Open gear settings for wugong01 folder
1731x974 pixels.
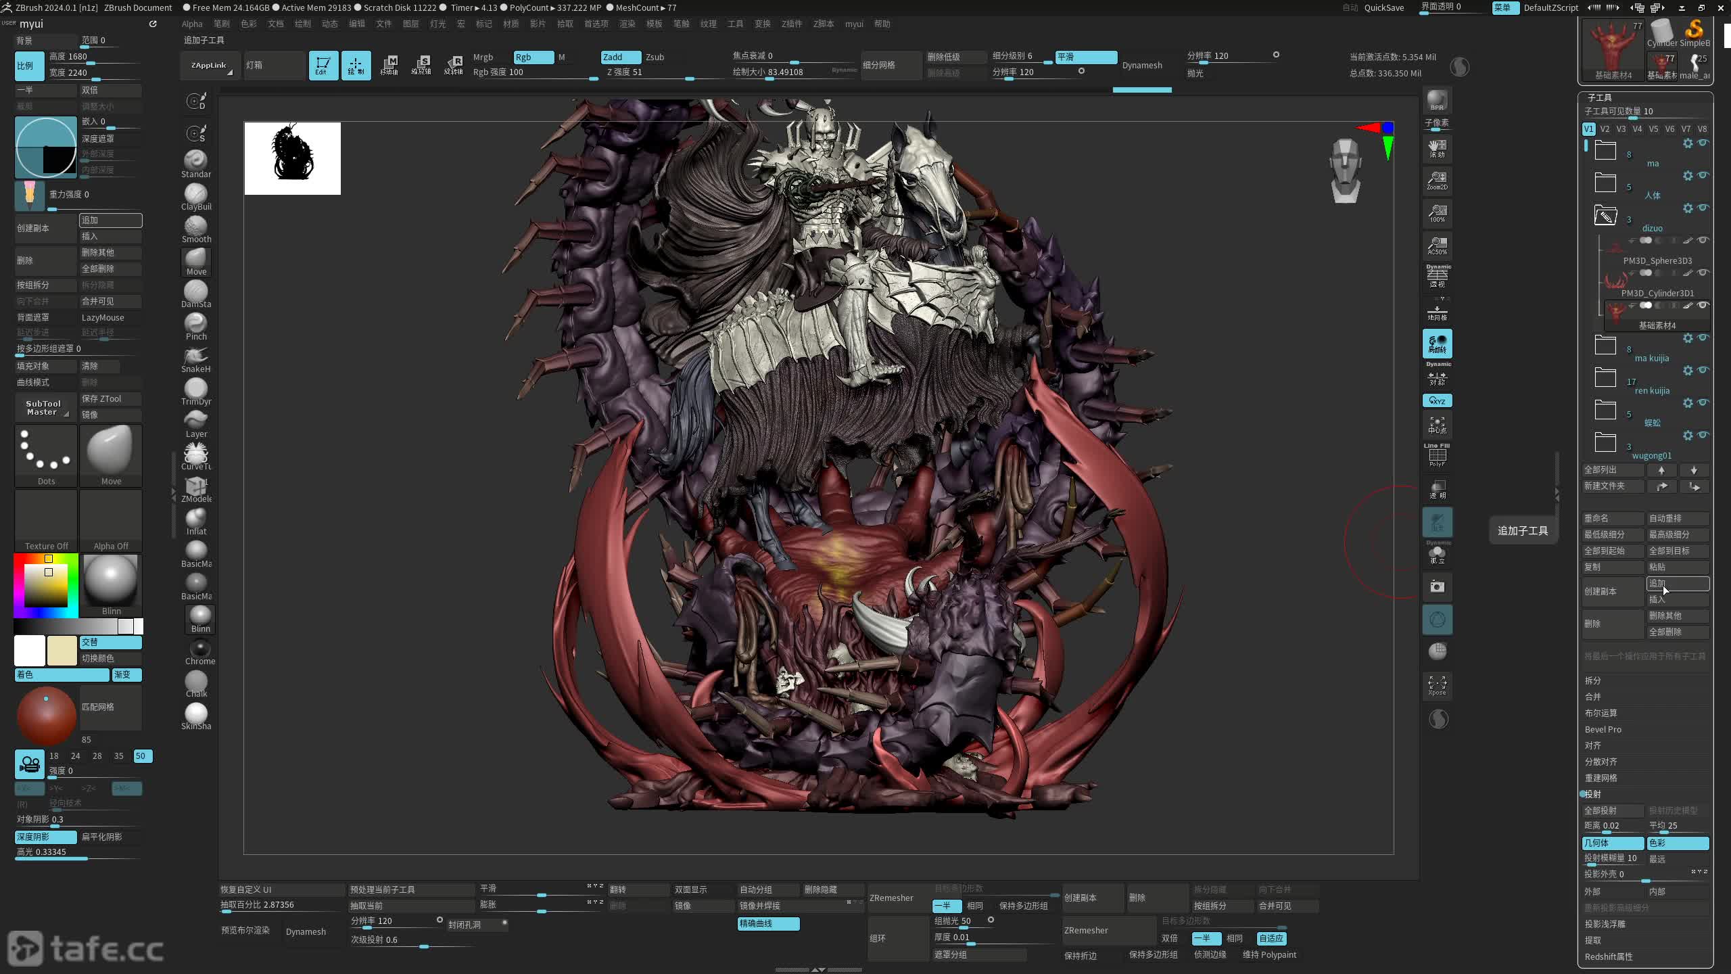1688,435
